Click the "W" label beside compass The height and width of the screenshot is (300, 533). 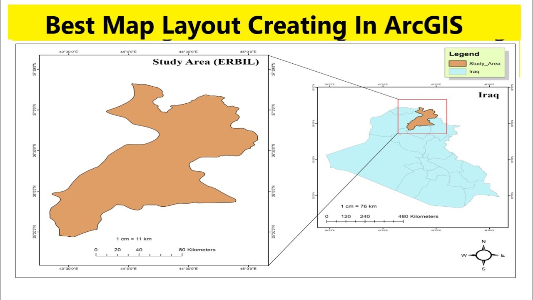pyautogui.click(x=463, y=255)
